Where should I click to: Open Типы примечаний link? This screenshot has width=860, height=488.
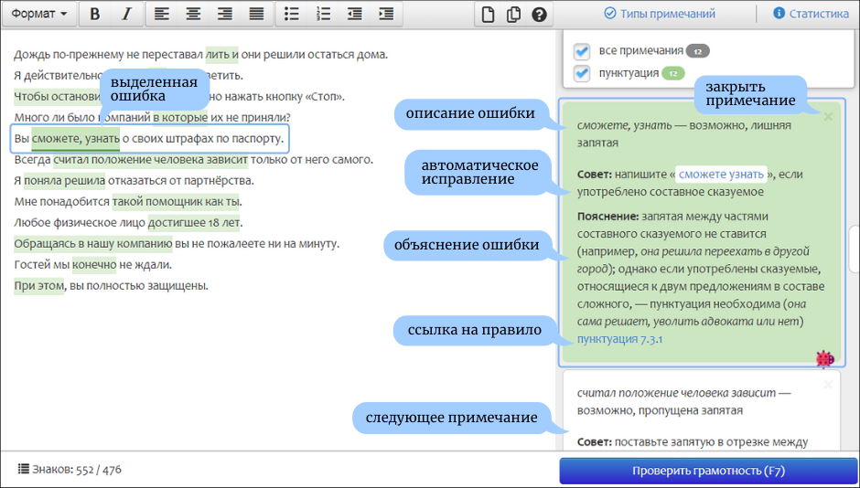tap(660, 15)
